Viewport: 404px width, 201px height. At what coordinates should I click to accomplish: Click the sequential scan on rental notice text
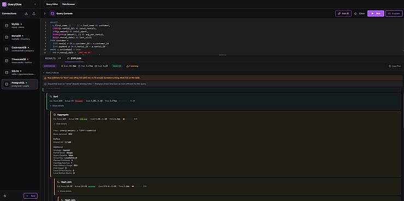click(x=97, y=84)
